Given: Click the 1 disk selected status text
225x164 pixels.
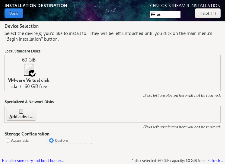Looking at the screenshot, I should tap(168, 160).
